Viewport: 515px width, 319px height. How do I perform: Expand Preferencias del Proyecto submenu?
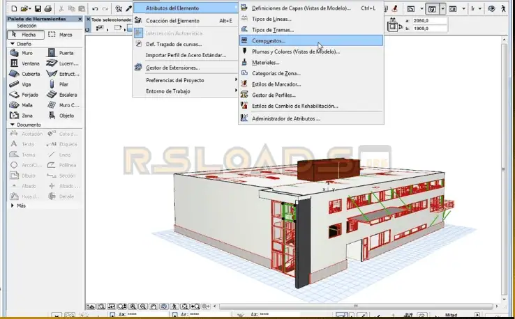click(x=186, y=80)
